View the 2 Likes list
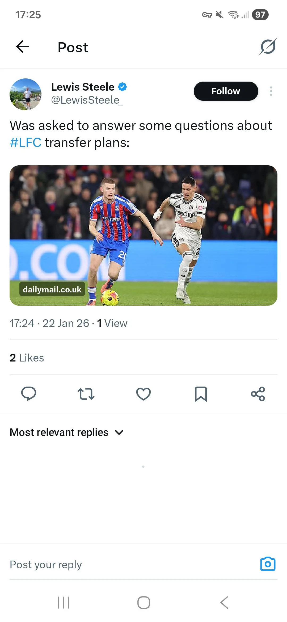This screenshot has width=287, height=622. (x=27, y=358)
